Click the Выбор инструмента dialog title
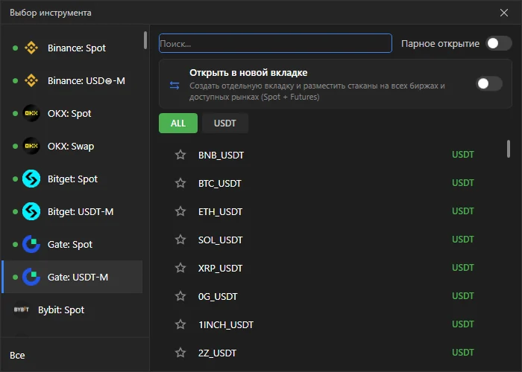The image size is (522, 372). (x=51, y=13)
